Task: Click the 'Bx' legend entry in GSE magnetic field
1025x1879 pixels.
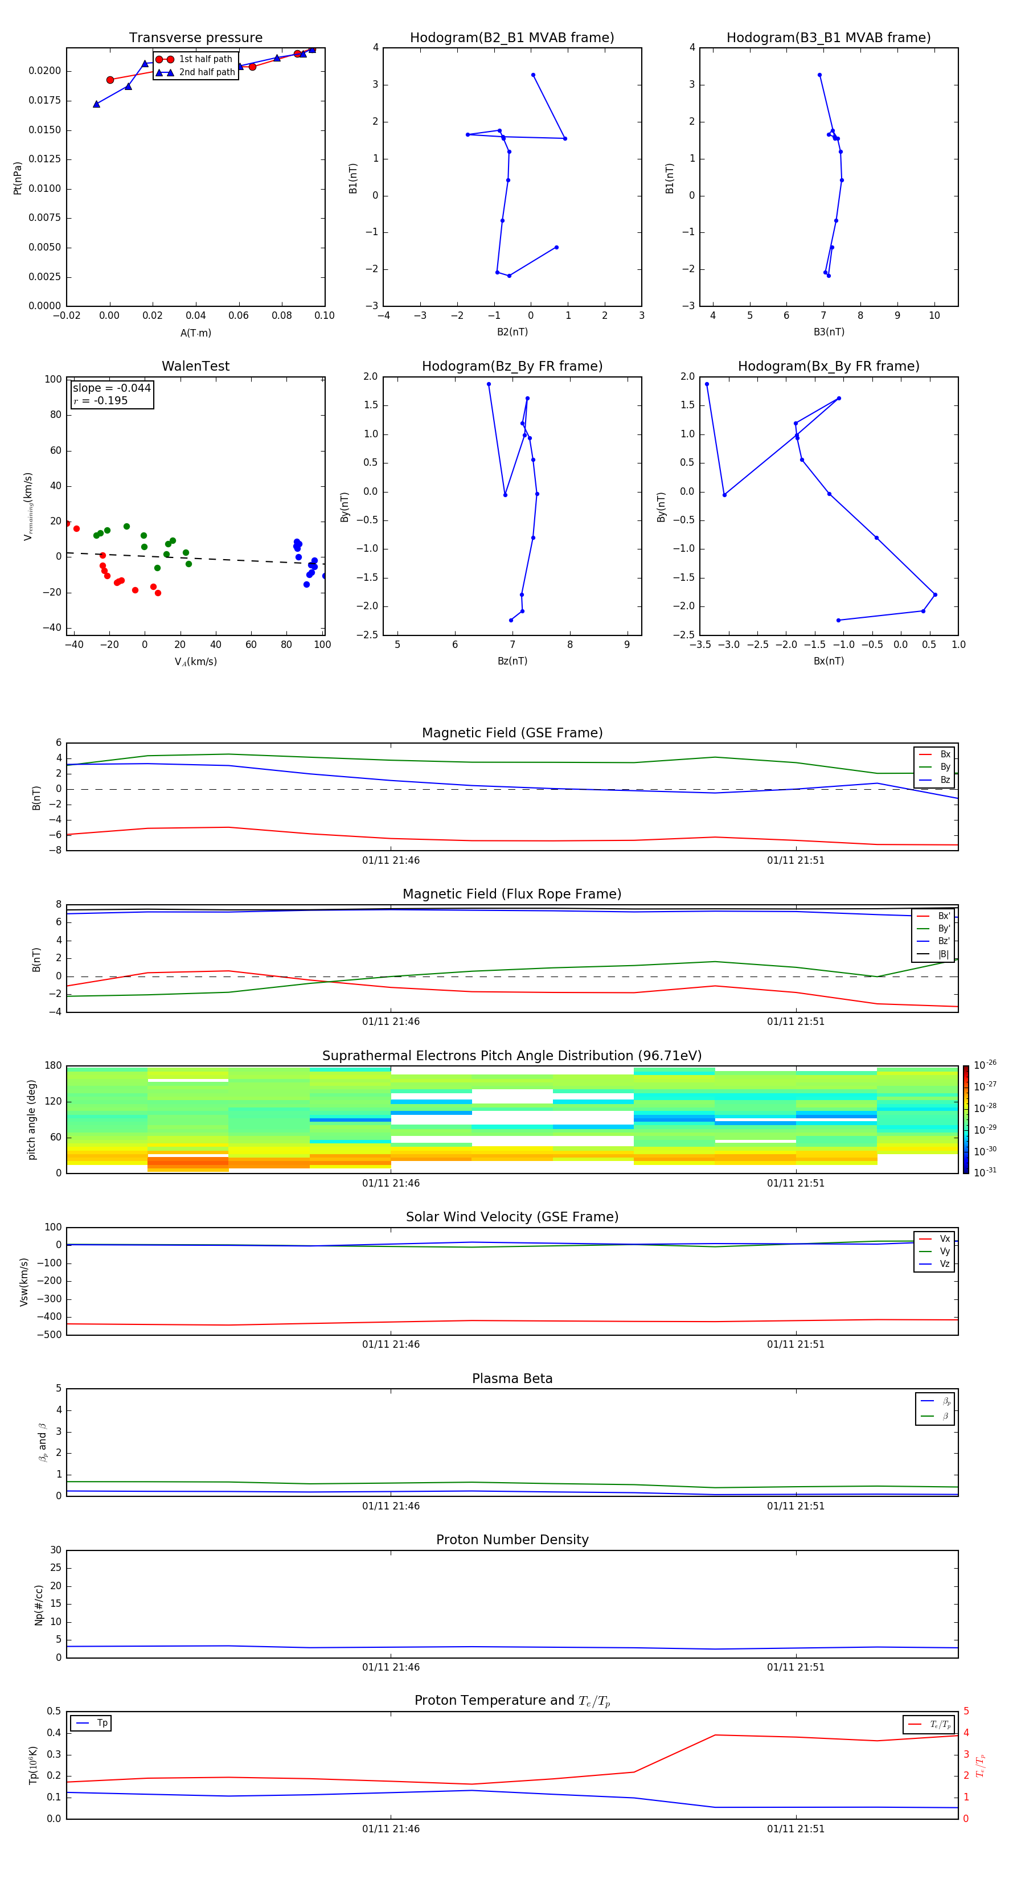Action: tap(934, 754)
